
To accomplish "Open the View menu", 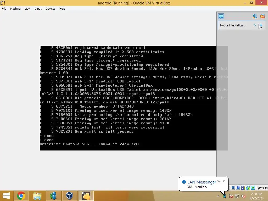I will pyautogui.click(x=27, y=9).
